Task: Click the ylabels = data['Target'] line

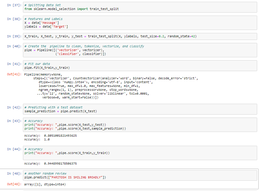Action: pyautogui.click(x=46, y=27)
